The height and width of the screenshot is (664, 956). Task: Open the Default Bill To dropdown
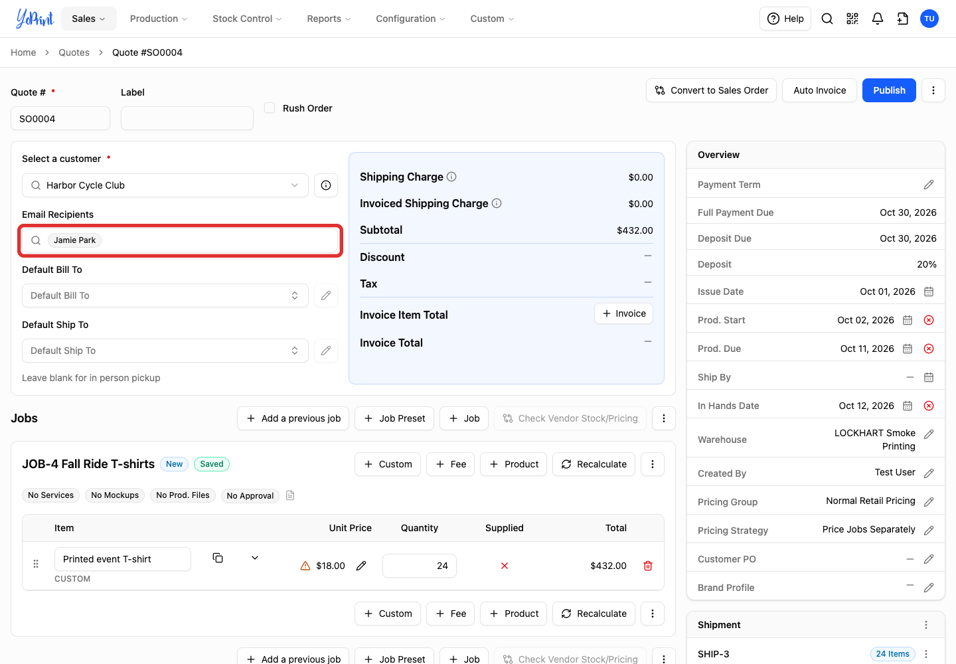tap(165, 295)
